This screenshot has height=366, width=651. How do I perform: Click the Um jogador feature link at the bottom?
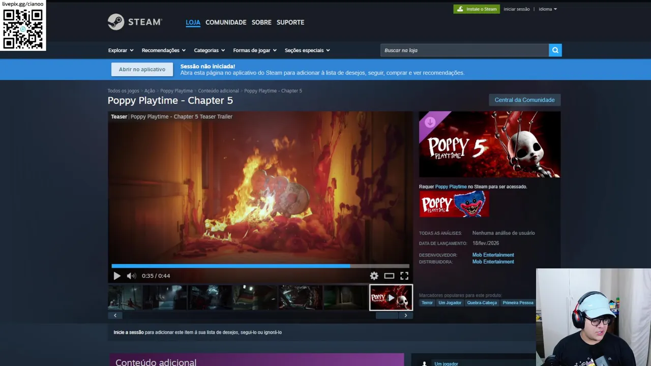click(x=446, y=363)
